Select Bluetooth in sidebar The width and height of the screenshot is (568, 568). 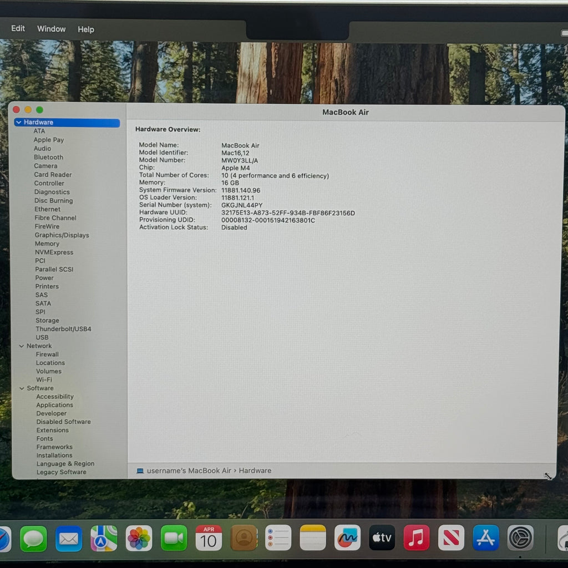[x=49, y=157]
